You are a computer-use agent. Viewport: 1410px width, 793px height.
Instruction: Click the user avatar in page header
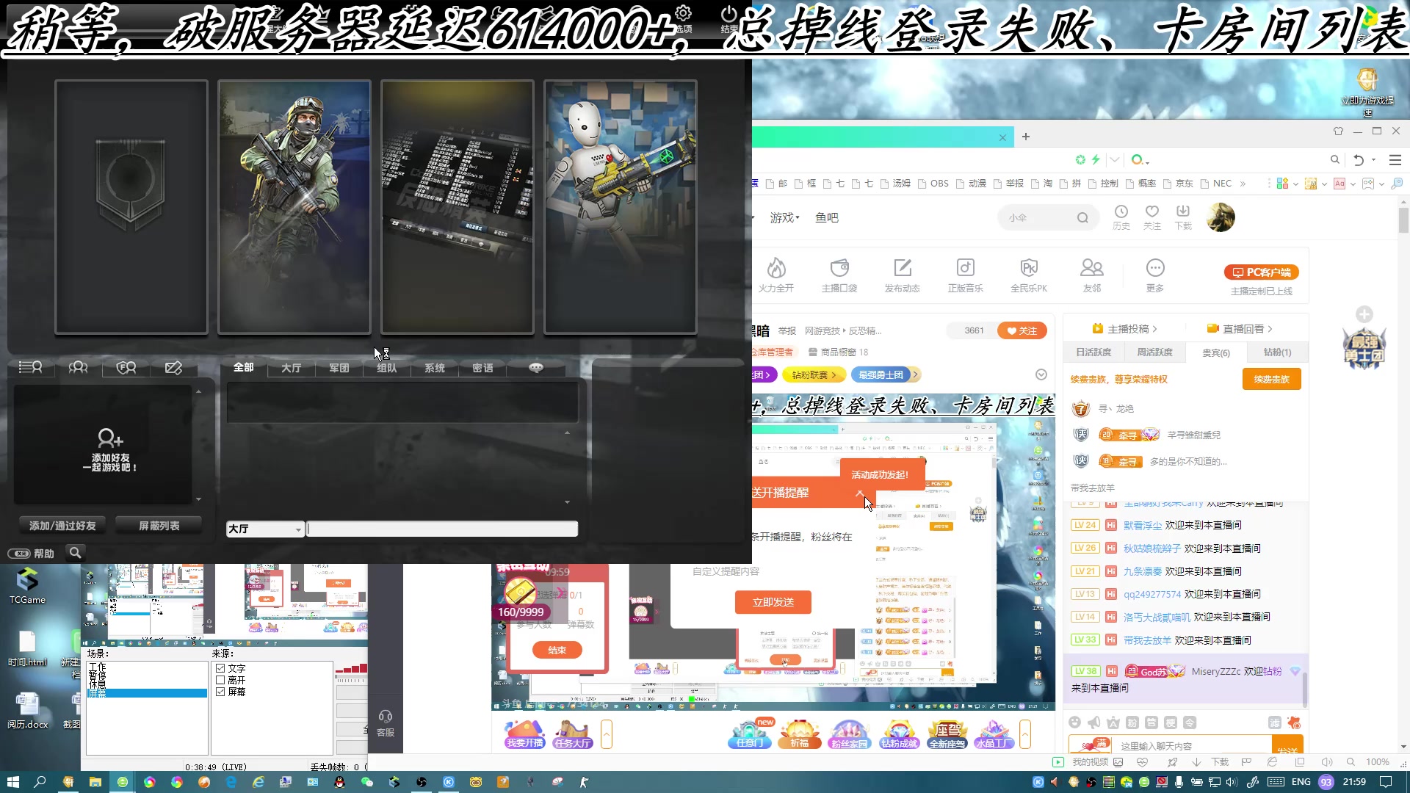coord(1221,217)
